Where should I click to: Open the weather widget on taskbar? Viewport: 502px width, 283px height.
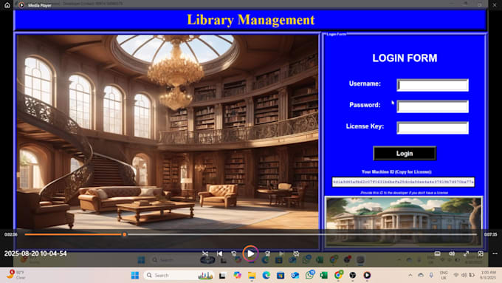pos(16,275)
